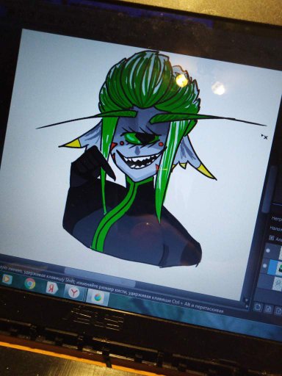This screenshot has height=376, width=282.
Task: Launch Yandex Browser from the taskbar
Action: click(x=73, y=292)
